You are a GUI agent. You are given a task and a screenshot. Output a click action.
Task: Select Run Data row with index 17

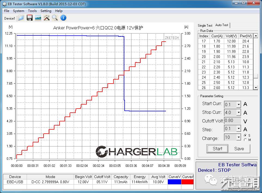tap(226, 41)
